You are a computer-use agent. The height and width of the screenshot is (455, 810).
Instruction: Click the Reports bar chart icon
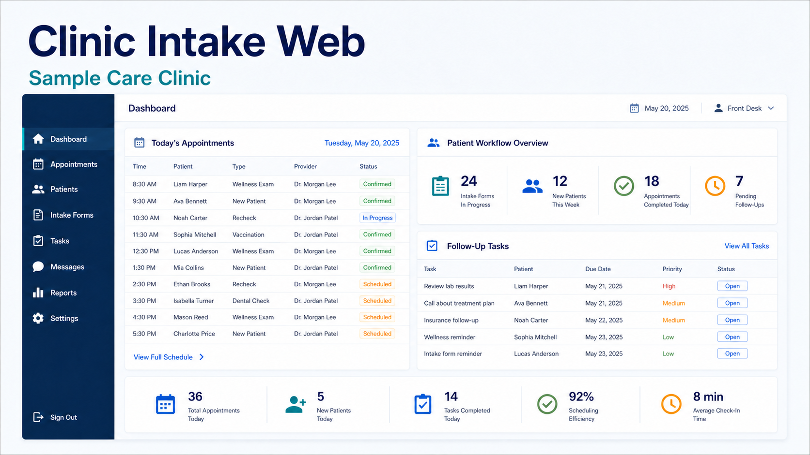click(38, 293)
